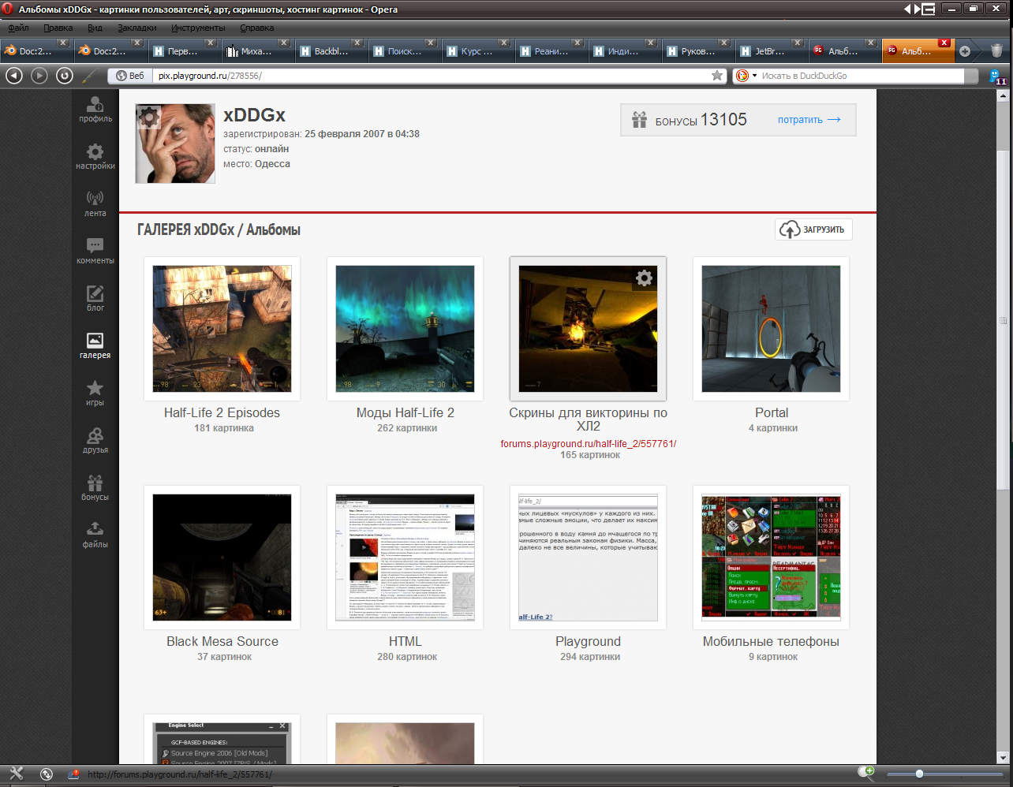The height and width of the screenshot is (787, 1013).
Task: Close the active Альб… tab
Action: 944,43
